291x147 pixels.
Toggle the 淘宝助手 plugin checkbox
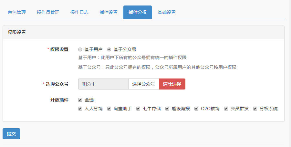click(x=109, y=109)
